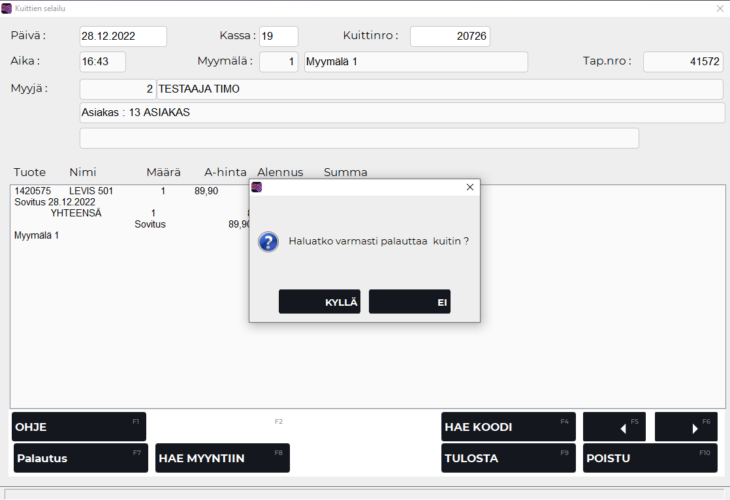Decline the return by pressing EI
This screenshot has height=500, width=730.
(x=409, y=302)
